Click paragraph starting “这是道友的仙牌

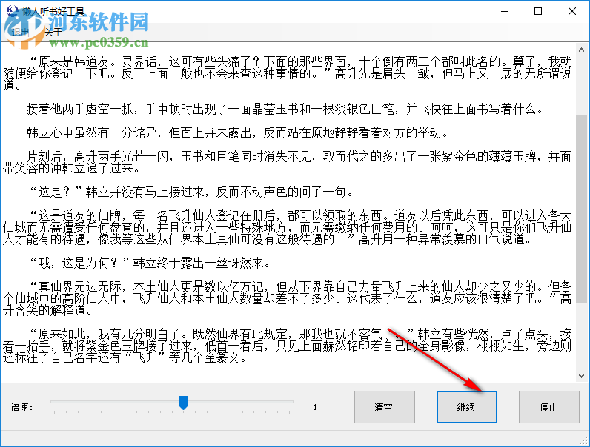click(x=288, y=228)
